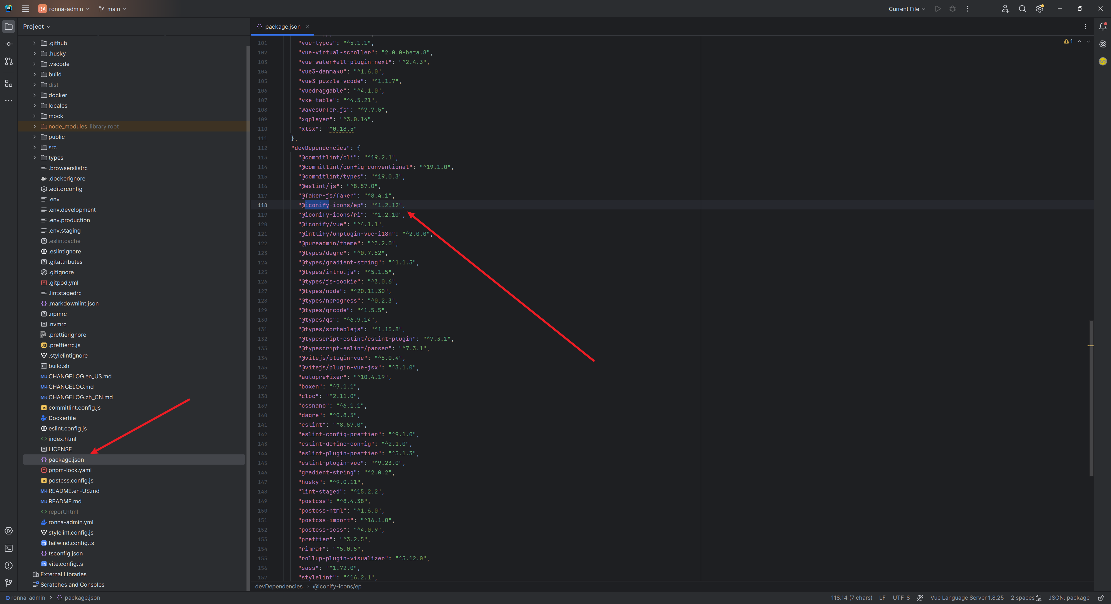Debug the current file

pyautogui.click(x=953, y=9)
